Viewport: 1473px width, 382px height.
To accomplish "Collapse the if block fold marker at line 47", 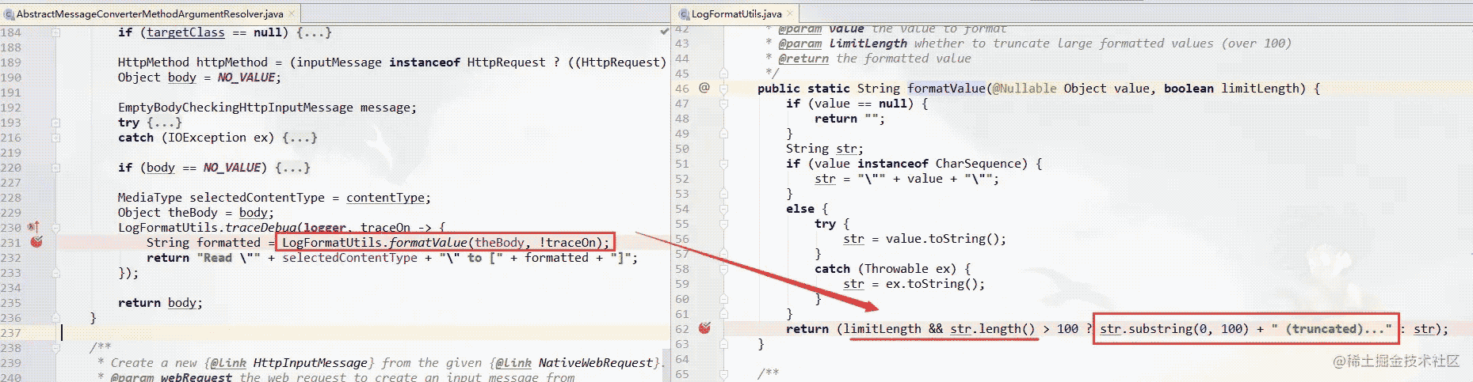I will [x=723, y=104].
